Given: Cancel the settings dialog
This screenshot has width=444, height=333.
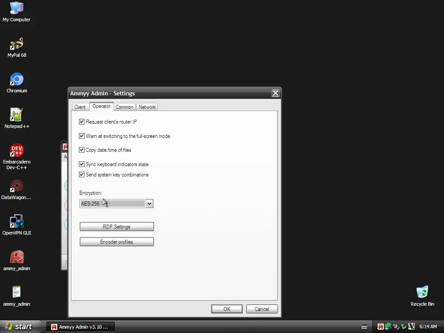Looking at the screenshot, I should point(262,309).
